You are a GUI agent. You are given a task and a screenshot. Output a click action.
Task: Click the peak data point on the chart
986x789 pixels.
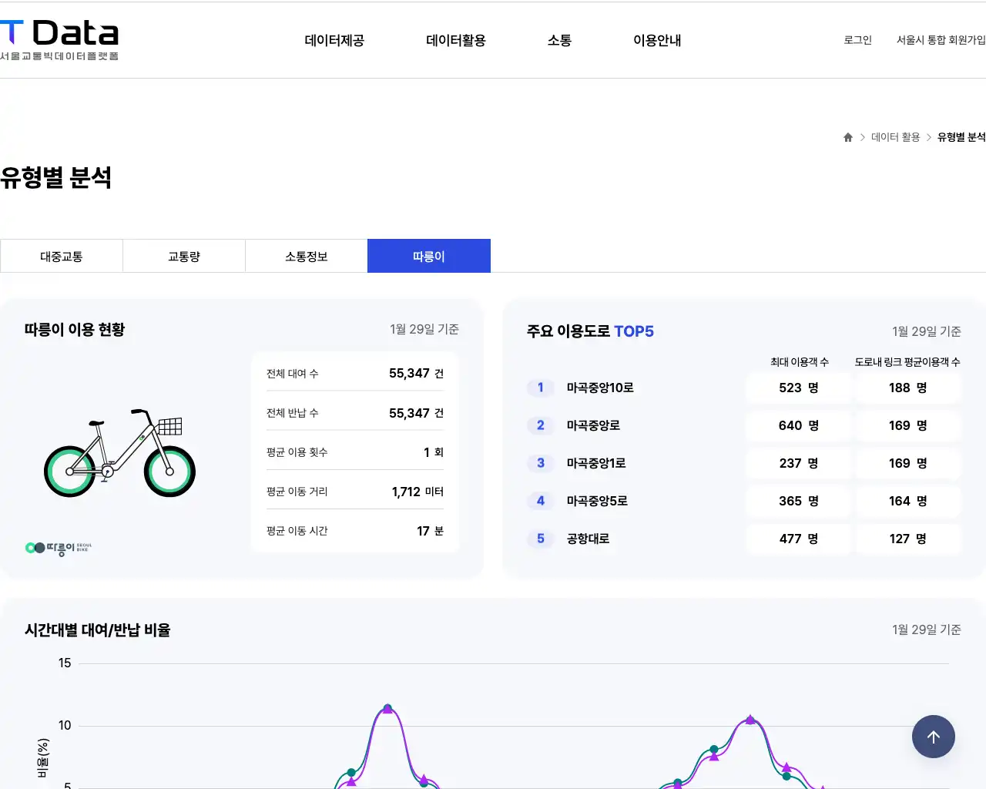[387, 707]
